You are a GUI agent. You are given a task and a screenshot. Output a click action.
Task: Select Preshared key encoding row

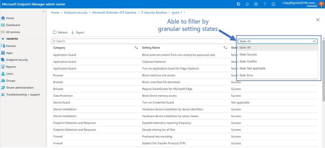click(x=185, y=136)
